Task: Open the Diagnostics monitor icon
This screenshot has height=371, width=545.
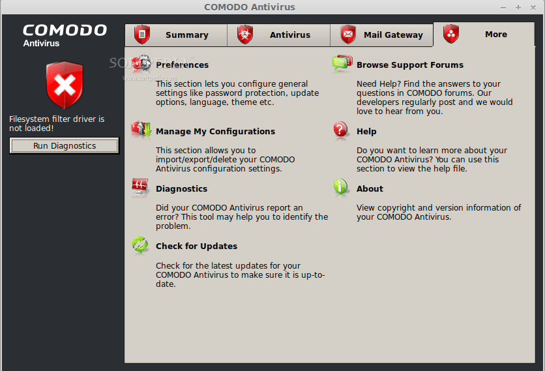Action: point(140,187)
